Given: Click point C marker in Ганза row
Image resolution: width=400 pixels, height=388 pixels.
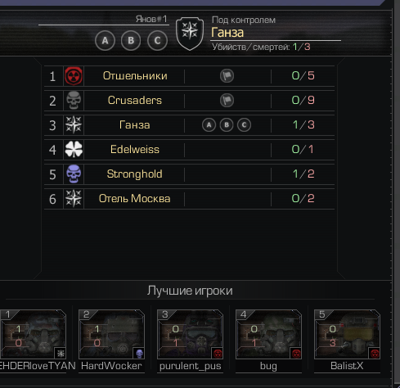Looking at the screenshot, I should 244,125.
